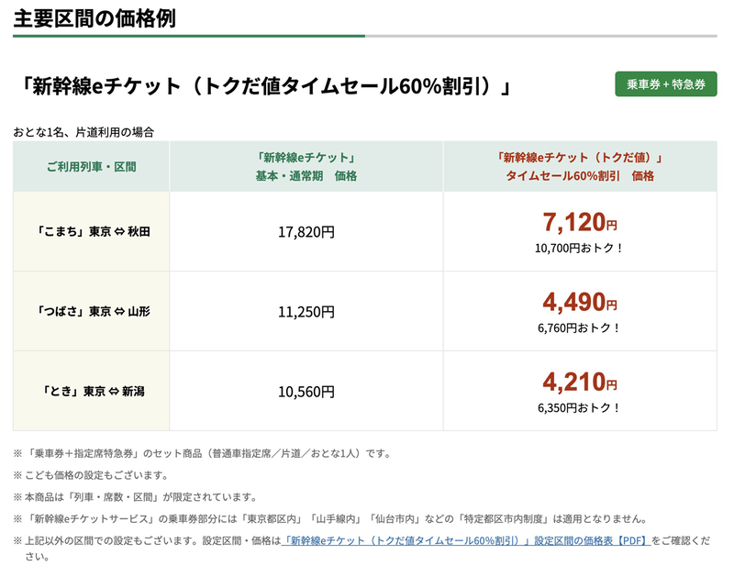
Task: Click the 主要区間の価格例 section heading
Action: pyautogui.click(x=95, y=17)
